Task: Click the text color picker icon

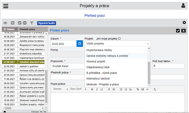Action: coord(109,89)
